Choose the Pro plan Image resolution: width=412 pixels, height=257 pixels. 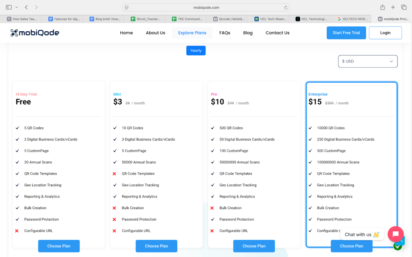254,246
